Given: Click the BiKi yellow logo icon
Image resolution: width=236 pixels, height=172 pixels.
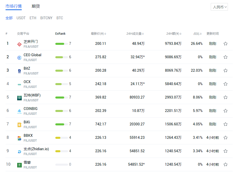Looking at the screenshot, I should pos(19,125).
